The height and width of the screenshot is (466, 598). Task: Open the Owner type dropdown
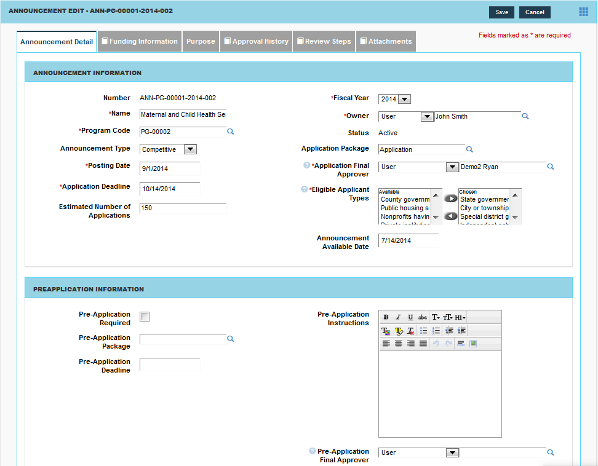pos(426,116)
